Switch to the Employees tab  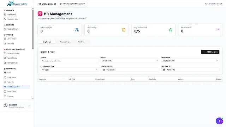tap(47, 42)
